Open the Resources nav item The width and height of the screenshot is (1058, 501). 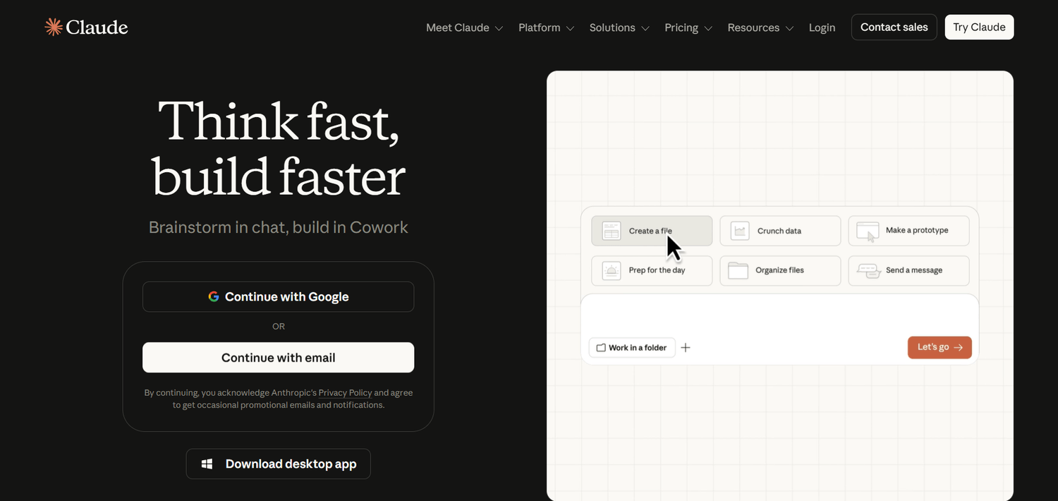pyautogui.click(x=760, y=28)
